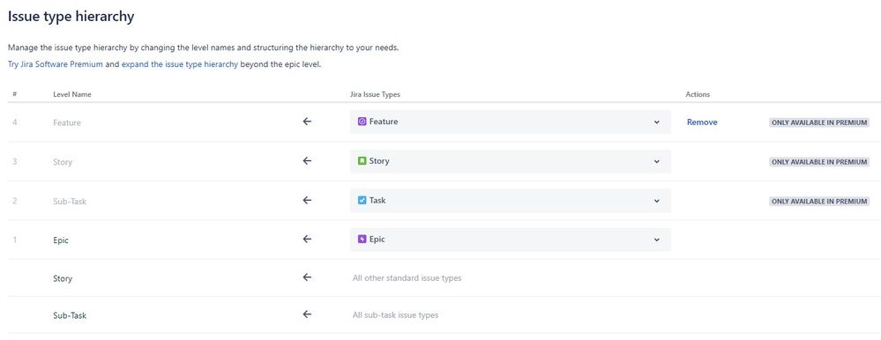
Task: Open the Epic issue types dropdown chevron
Action: pos(656,240)
